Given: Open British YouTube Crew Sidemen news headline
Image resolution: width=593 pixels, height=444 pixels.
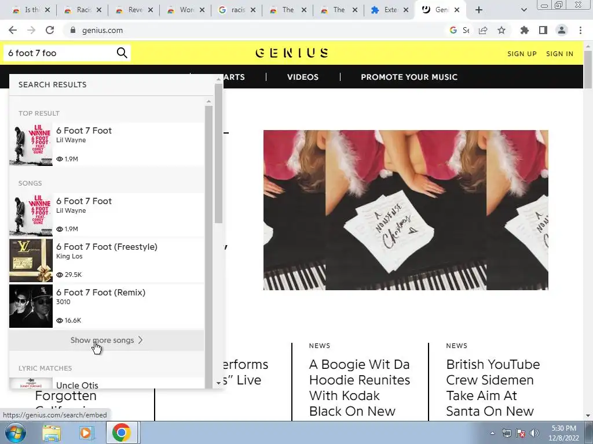Looking at the screenshot, I should point(493,388).
